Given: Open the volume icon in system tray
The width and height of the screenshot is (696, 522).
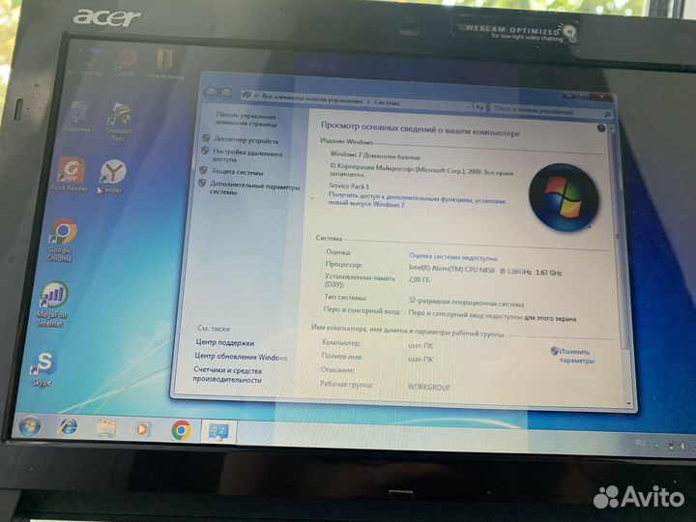Looking at the screenshot, I should point(683,446).
